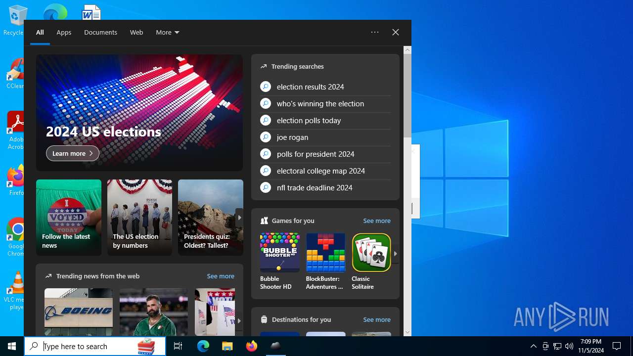Search for election results 2024
Screen dimensions: 633x356
click(325, 87)
